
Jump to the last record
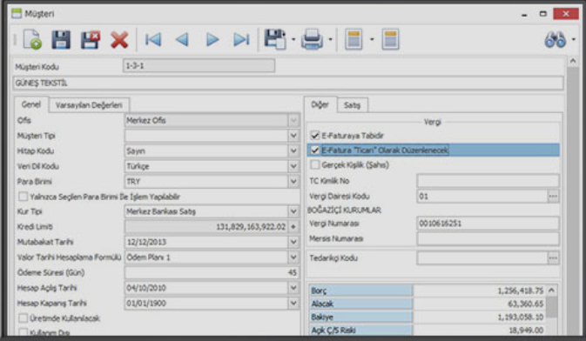[x=241, y=40]
